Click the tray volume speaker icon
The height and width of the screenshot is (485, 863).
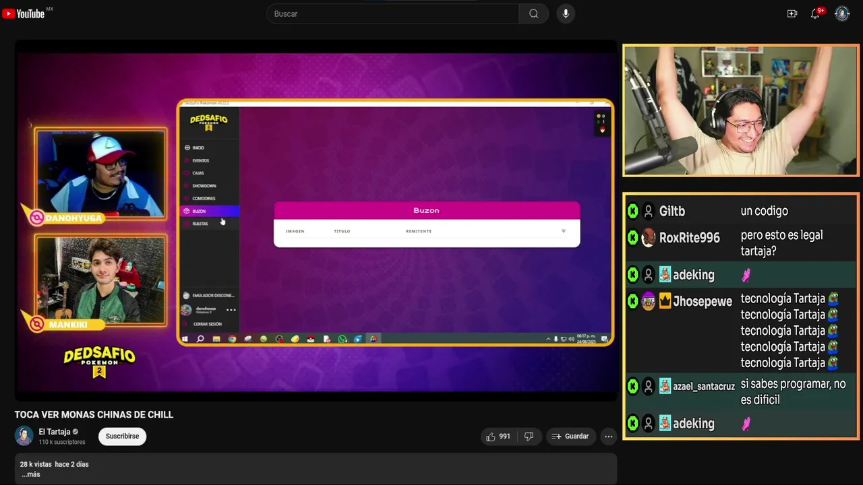pyautogui.click(x=571, y=339)
